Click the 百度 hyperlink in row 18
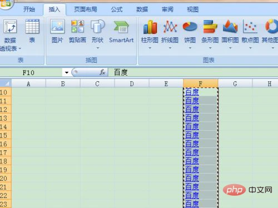This screenshot has height=208, width=278. click(192, 161)
